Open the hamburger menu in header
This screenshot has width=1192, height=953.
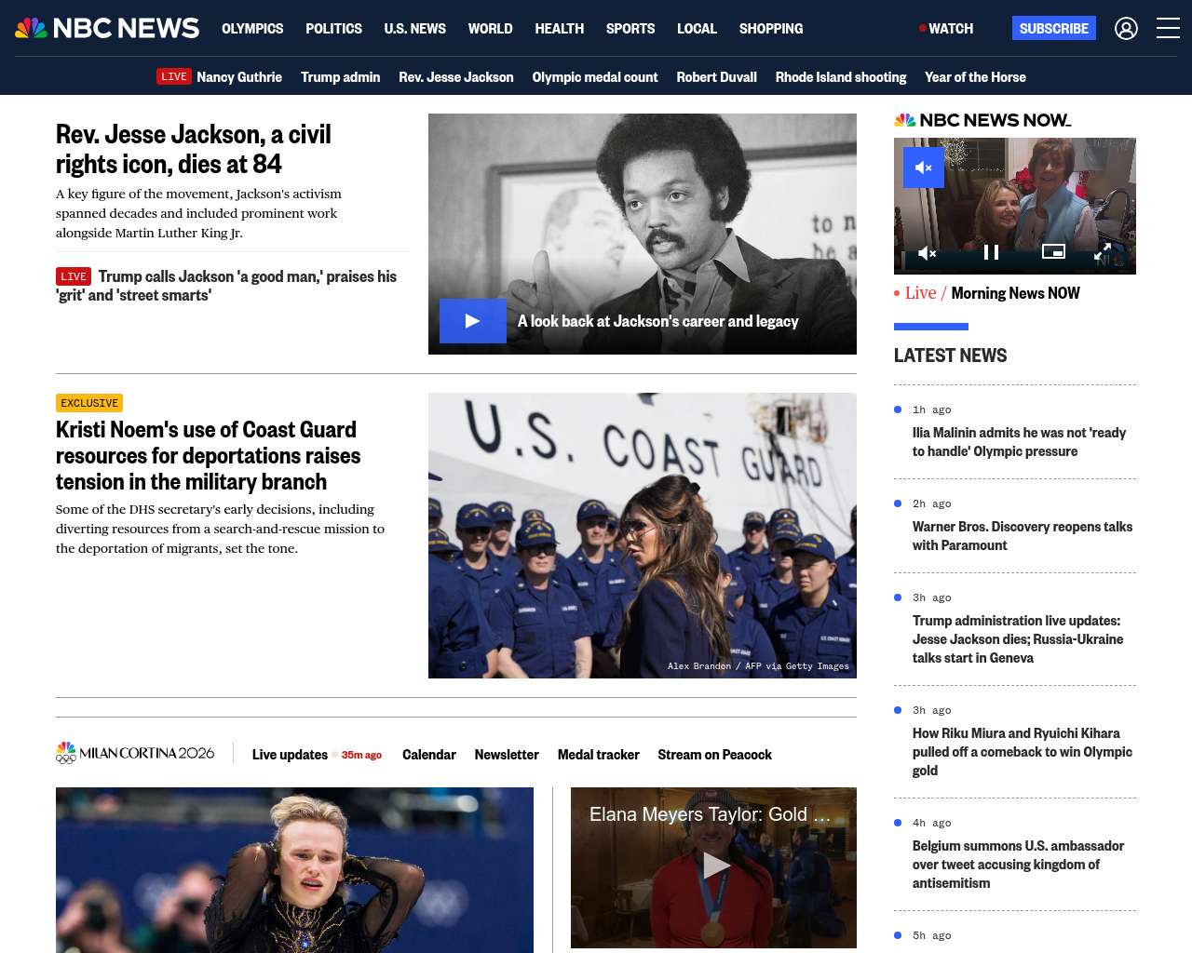coord(1168,29)
